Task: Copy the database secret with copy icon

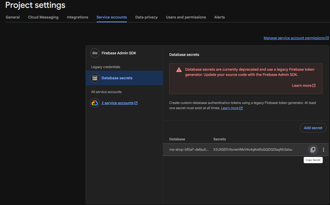Action: [x=313, y=149]
